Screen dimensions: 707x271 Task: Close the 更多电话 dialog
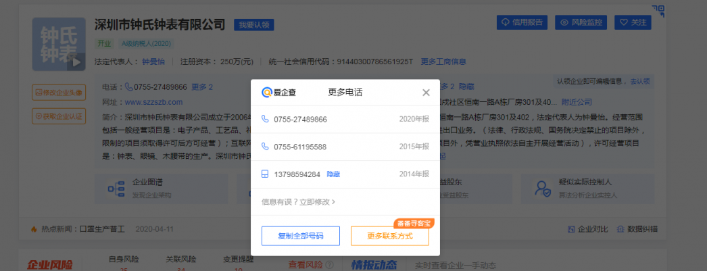(x=426, y=93)
